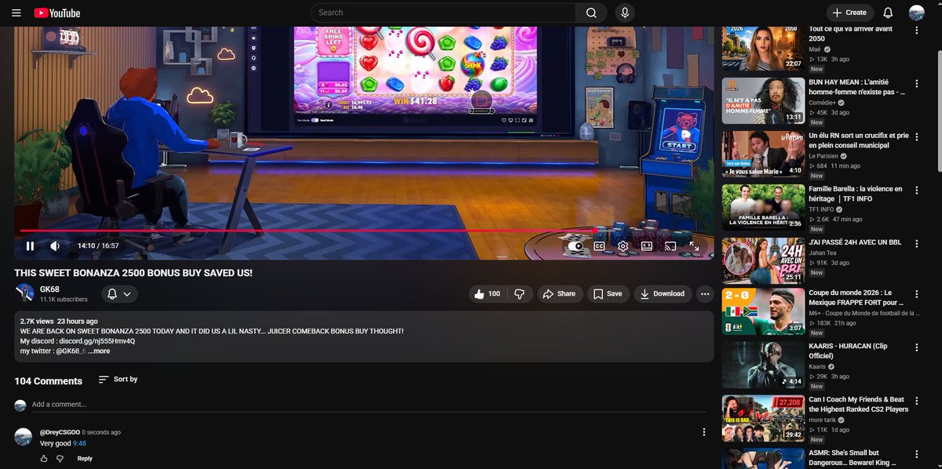Click the search magnifier button
Screen dimensions: 942x469
pos(591,13)
